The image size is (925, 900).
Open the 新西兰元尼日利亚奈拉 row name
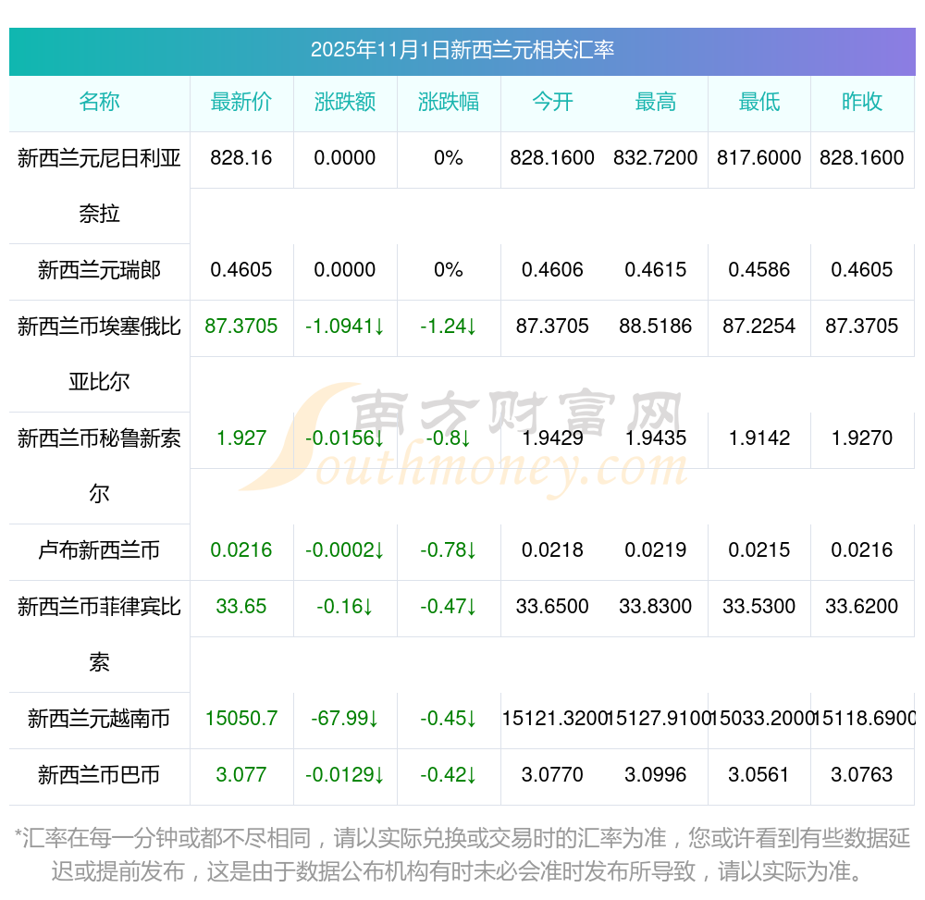(99, 186)
